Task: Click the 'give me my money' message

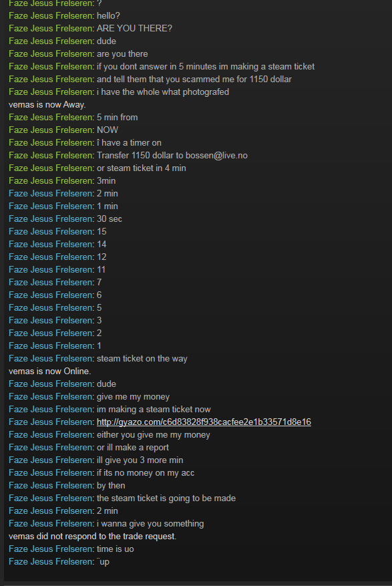Action: click(134, 396)
